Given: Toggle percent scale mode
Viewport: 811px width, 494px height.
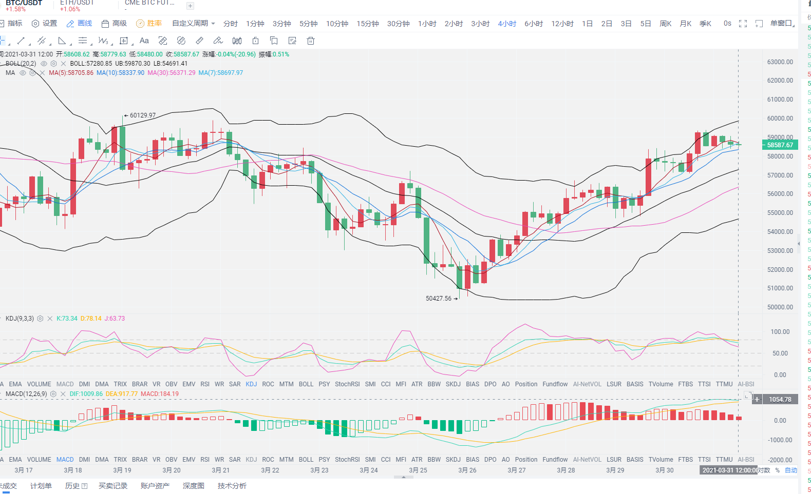Looking at the screenshot, I should 778,470.
